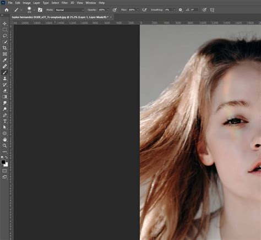The height and width of the screenshot is (240, 261).
Task: Select the Hand tool
Action: [x=5, y=140]
